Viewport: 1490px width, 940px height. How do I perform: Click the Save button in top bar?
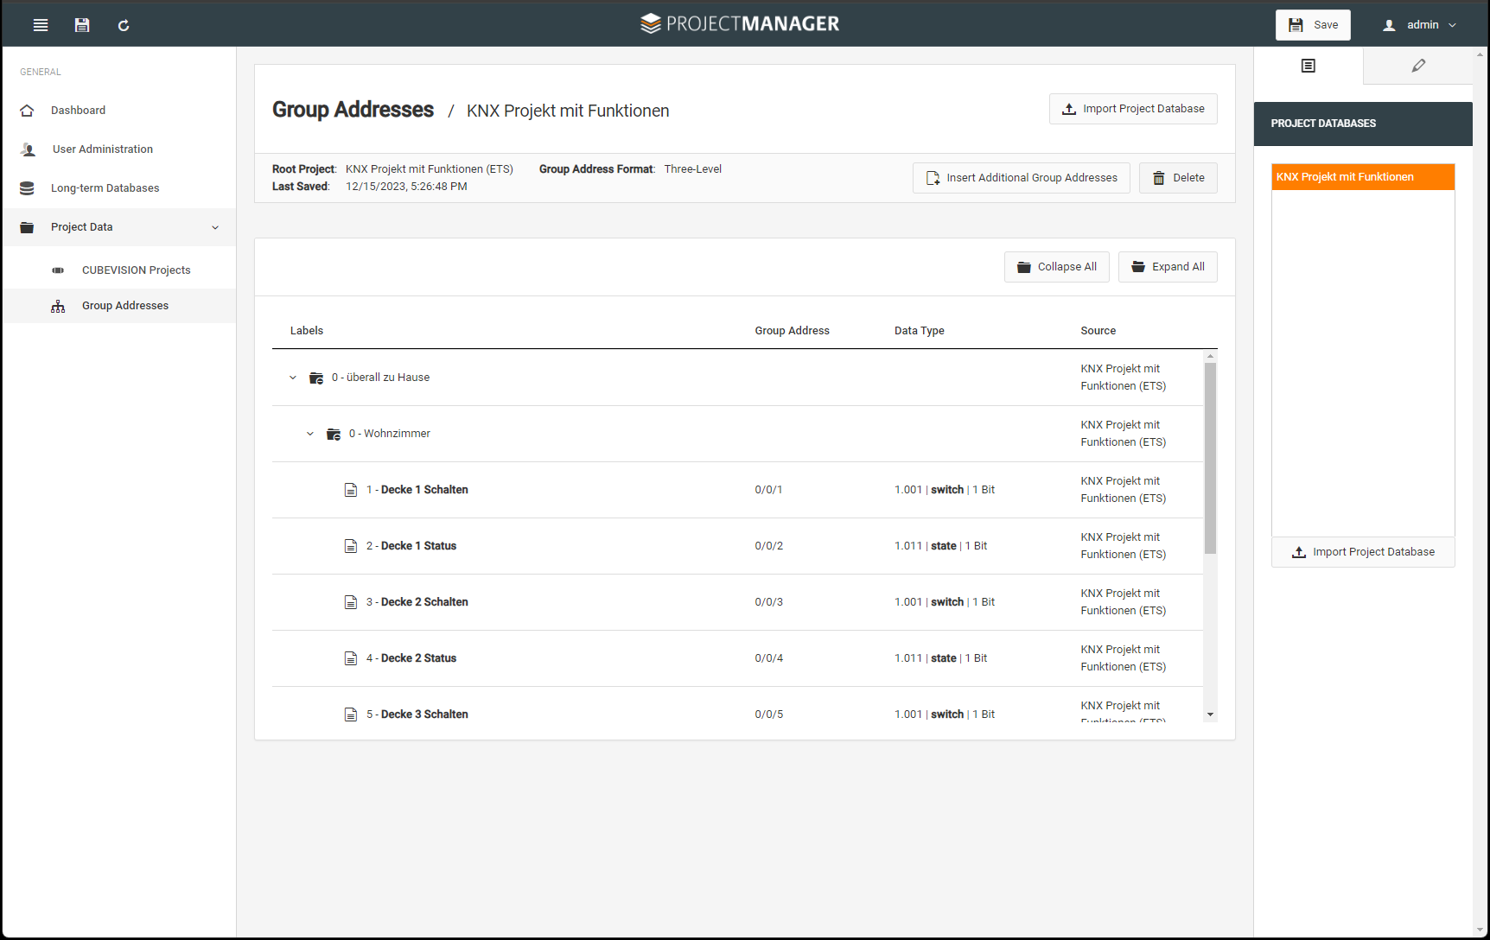pos(1313,25)
